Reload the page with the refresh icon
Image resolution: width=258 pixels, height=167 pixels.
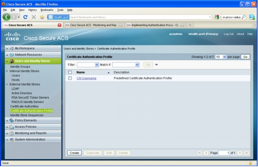[25, 17]
